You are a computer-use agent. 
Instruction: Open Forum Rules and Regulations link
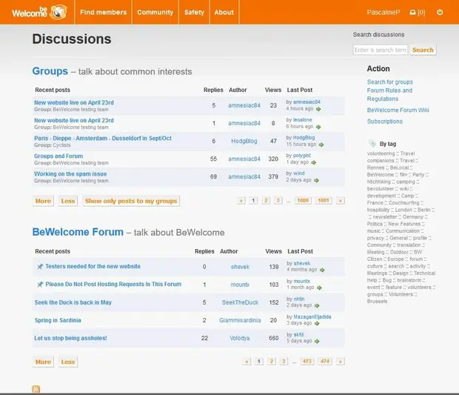[389, 95]
